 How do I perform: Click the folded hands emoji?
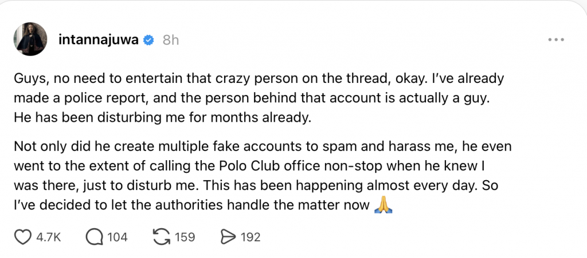[x=382, y=206]
